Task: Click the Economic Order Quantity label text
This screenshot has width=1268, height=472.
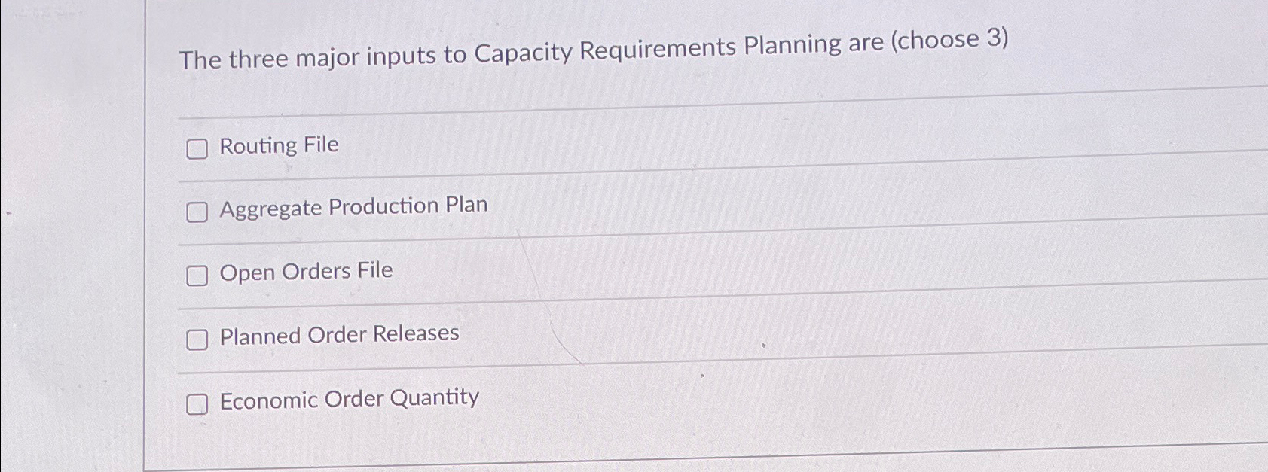Action: [349, 399]
